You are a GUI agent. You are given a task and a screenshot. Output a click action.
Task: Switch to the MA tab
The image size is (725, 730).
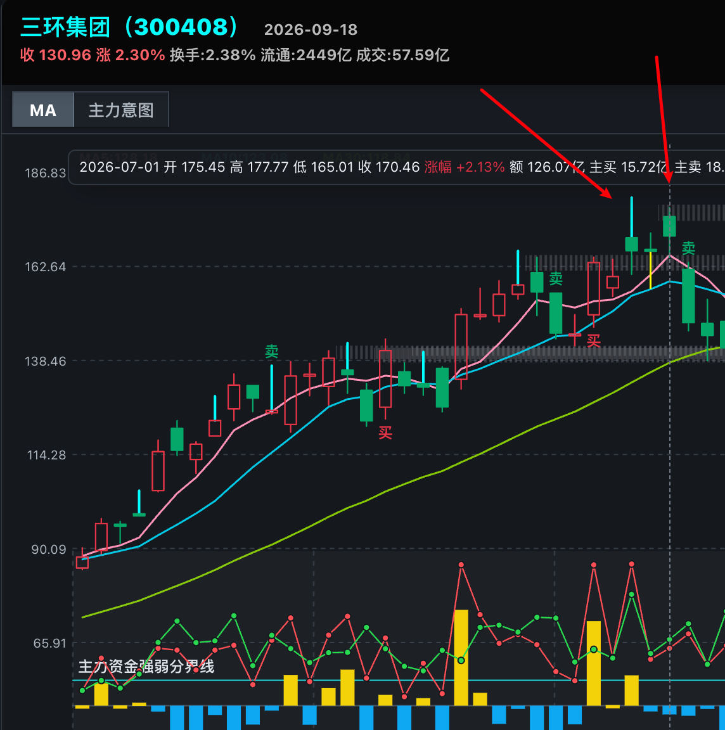click(x=43, y=110)
